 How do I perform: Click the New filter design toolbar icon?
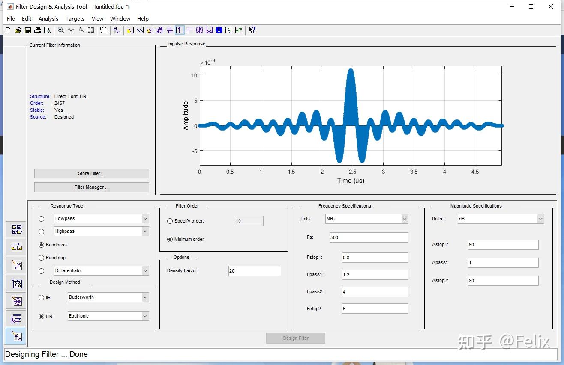[8, 30]
